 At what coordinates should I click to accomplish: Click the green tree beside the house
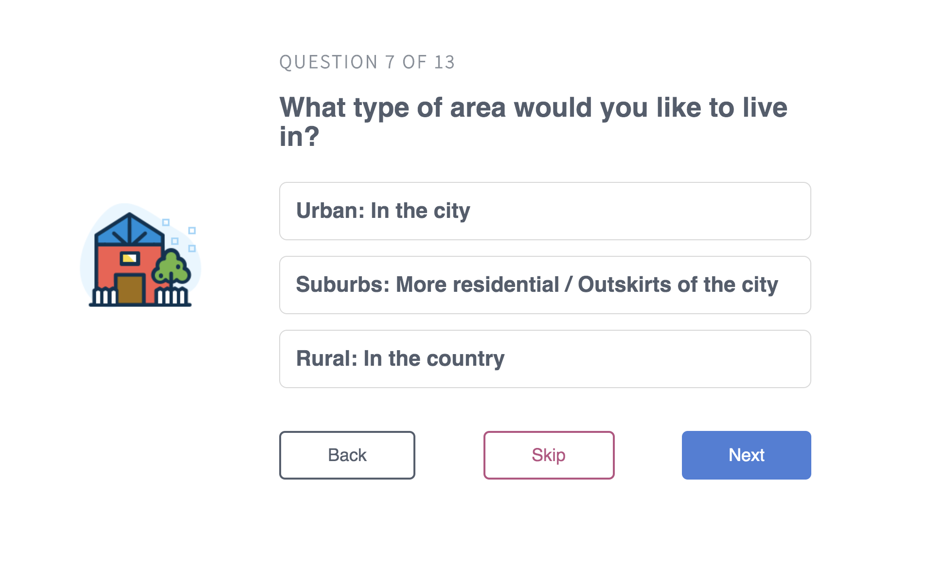pos(171,268)
